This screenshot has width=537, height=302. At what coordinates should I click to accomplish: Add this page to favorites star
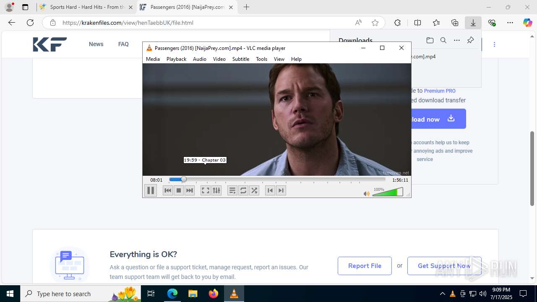click(375, 23)
